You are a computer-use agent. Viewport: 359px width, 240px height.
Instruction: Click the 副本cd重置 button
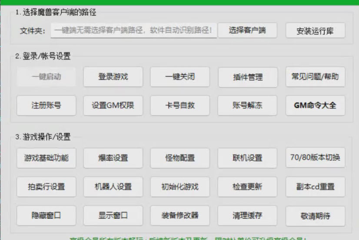315,187
